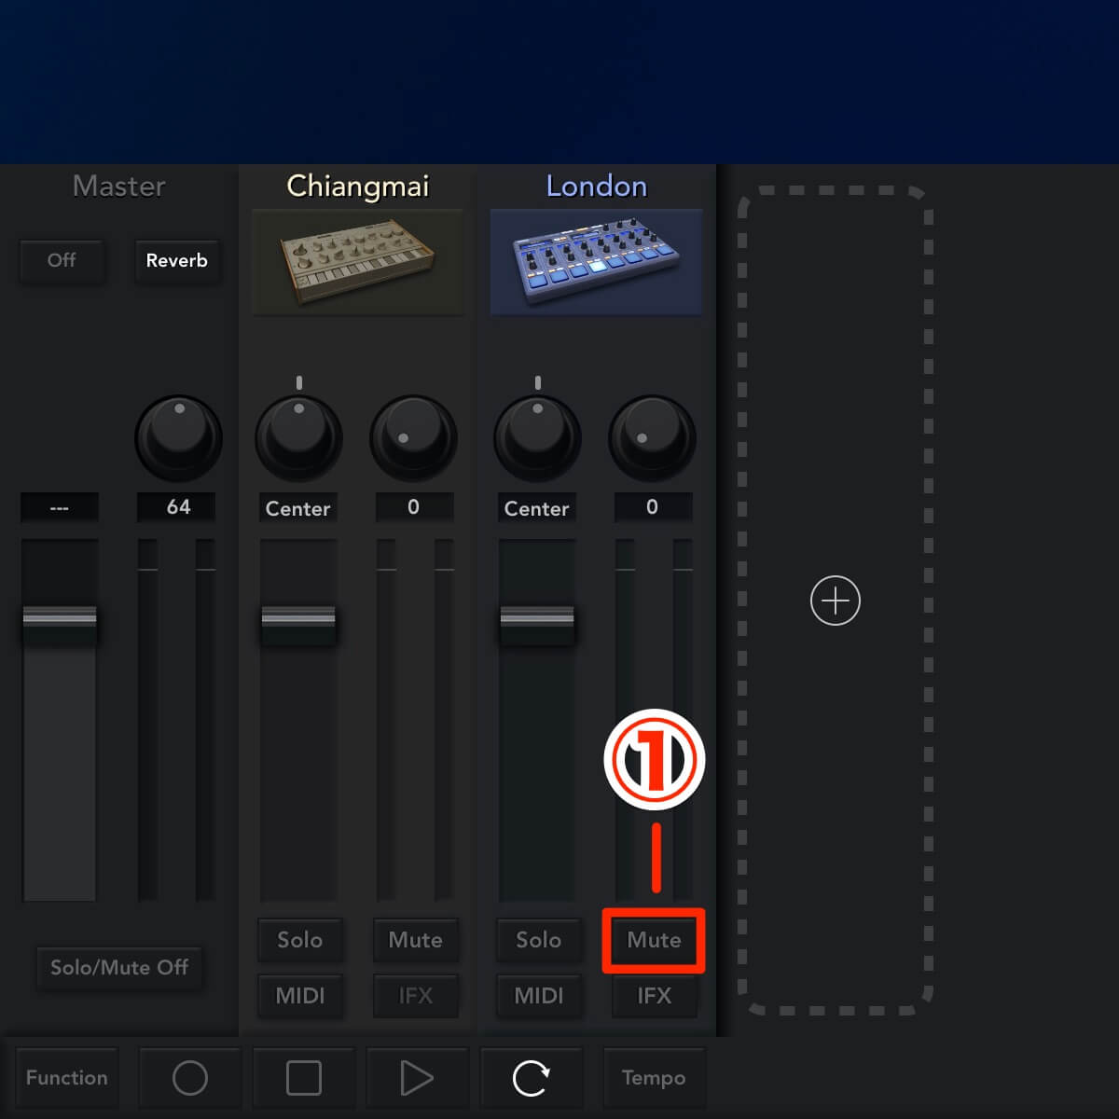Click the Master reverb amount knob
Image resolution: width=1119 pixels, height=1119 pixels.
pyautogui.click(x=179, y=438)
